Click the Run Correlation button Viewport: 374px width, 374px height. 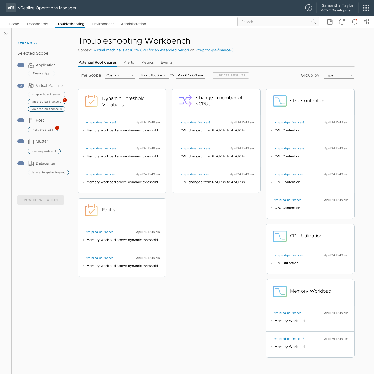(x=41, y=200)
